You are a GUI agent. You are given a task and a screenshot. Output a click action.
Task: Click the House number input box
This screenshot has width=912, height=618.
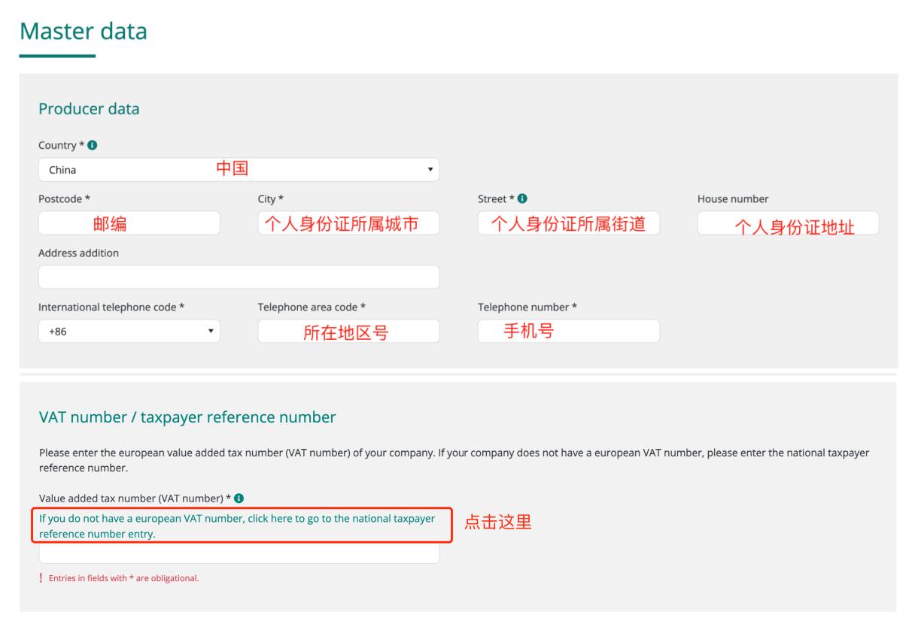tap(787, 223)
